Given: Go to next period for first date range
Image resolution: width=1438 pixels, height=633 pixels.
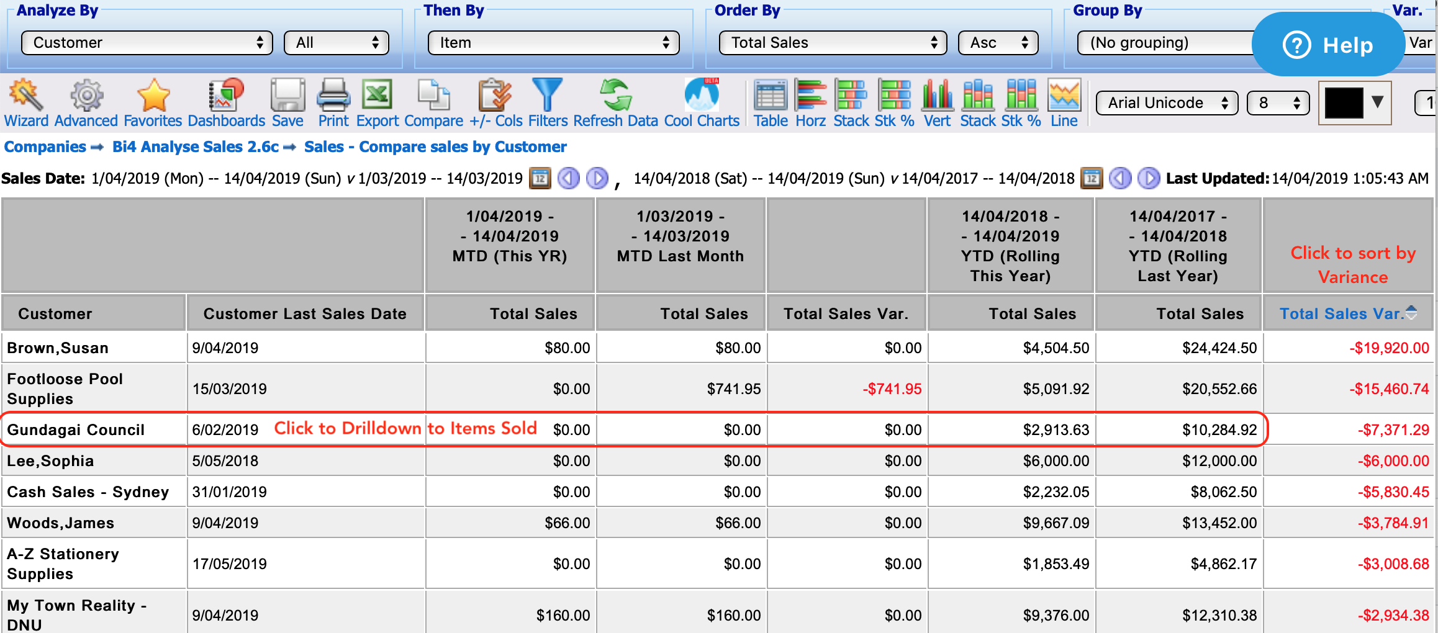Looking at the screenshot, I should click(597, 179).
